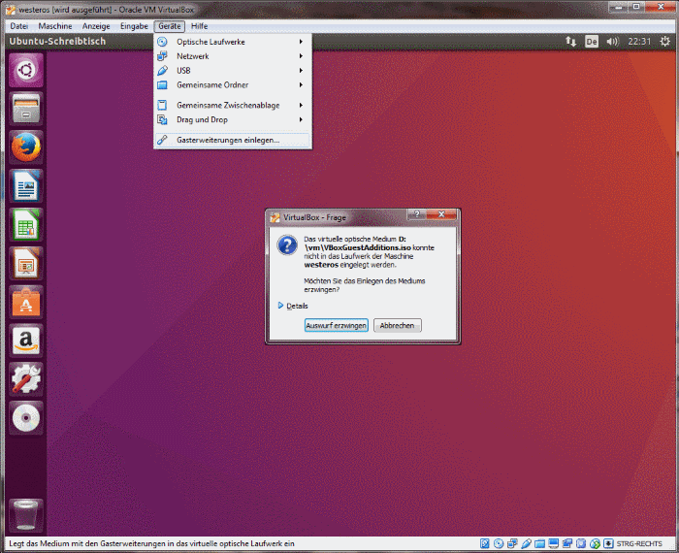Click Auswurf erzwingen button
The image size is (679, 553).
336,325
